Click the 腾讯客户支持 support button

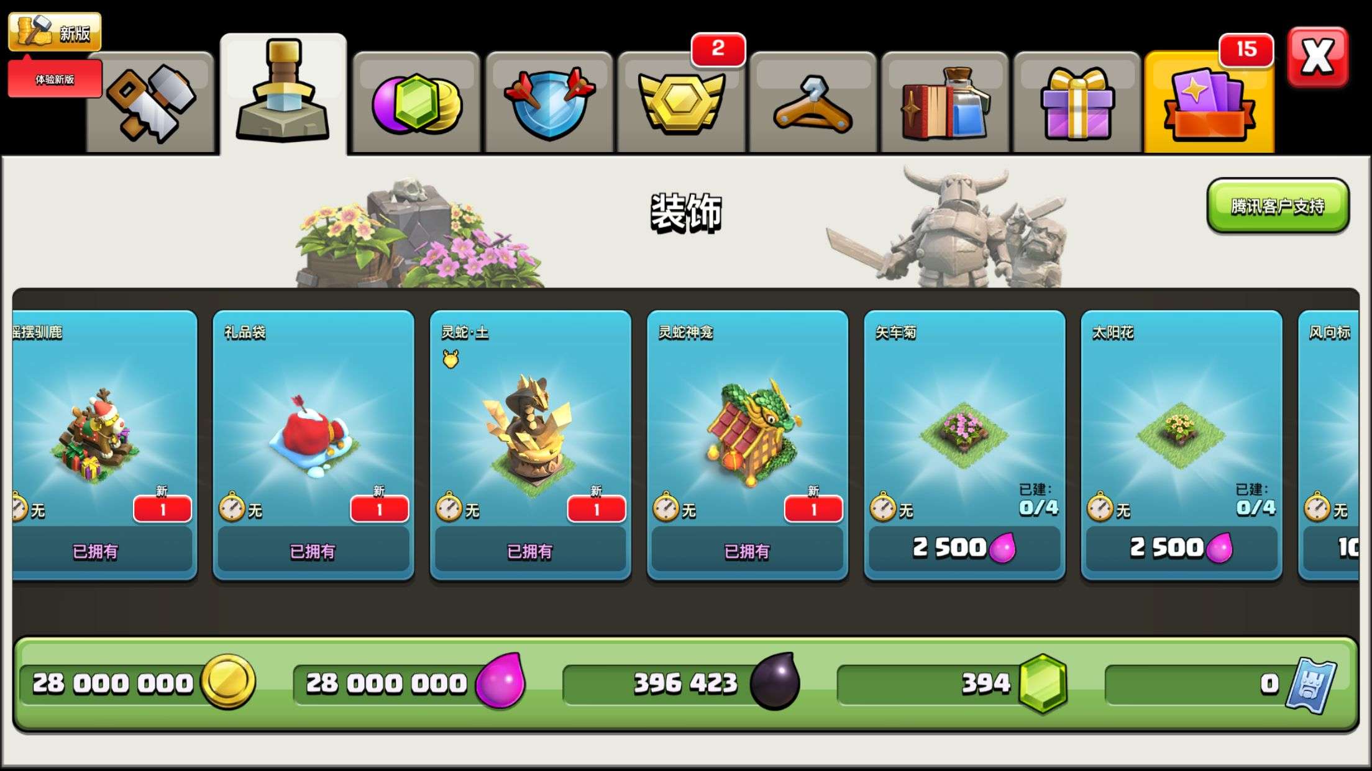coord(1278,206)
